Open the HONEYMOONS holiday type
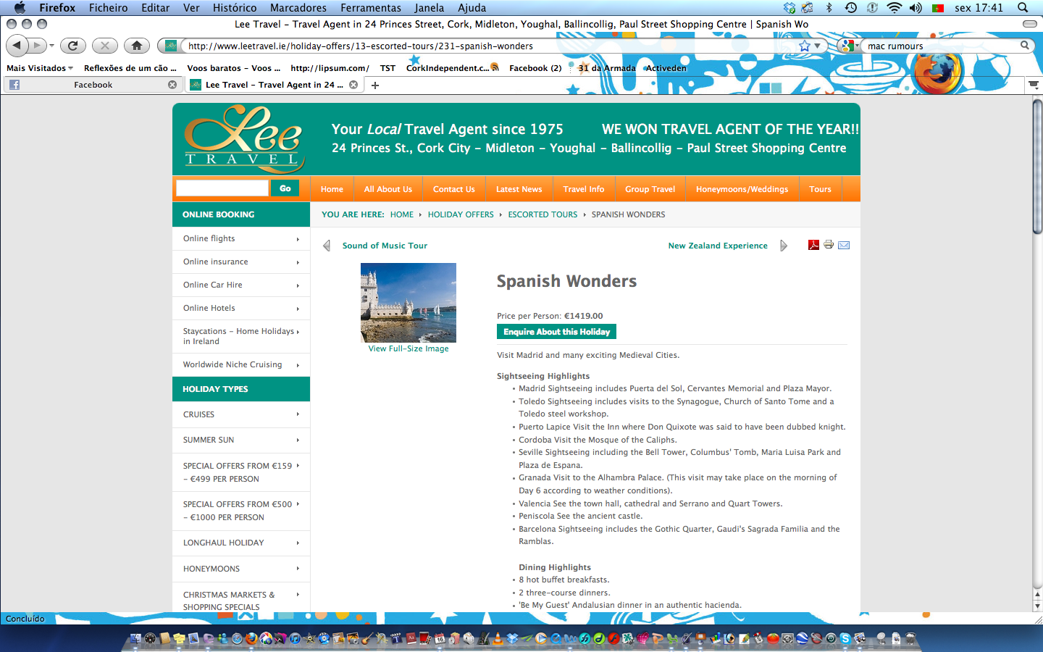 [x=241, y=569]
